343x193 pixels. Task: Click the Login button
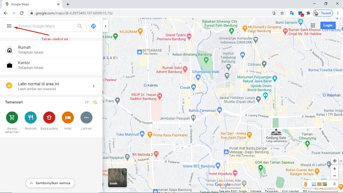coord(328,25)
